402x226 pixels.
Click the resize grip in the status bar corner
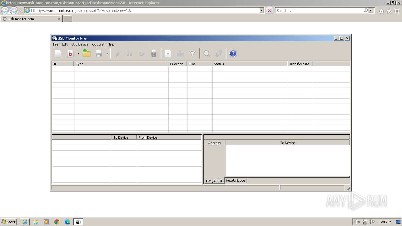point(348,188)
